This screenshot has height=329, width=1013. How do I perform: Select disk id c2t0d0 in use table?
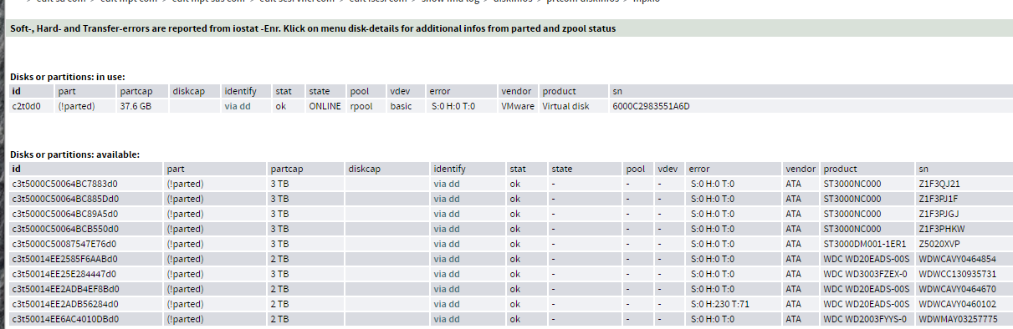(26, 107)
